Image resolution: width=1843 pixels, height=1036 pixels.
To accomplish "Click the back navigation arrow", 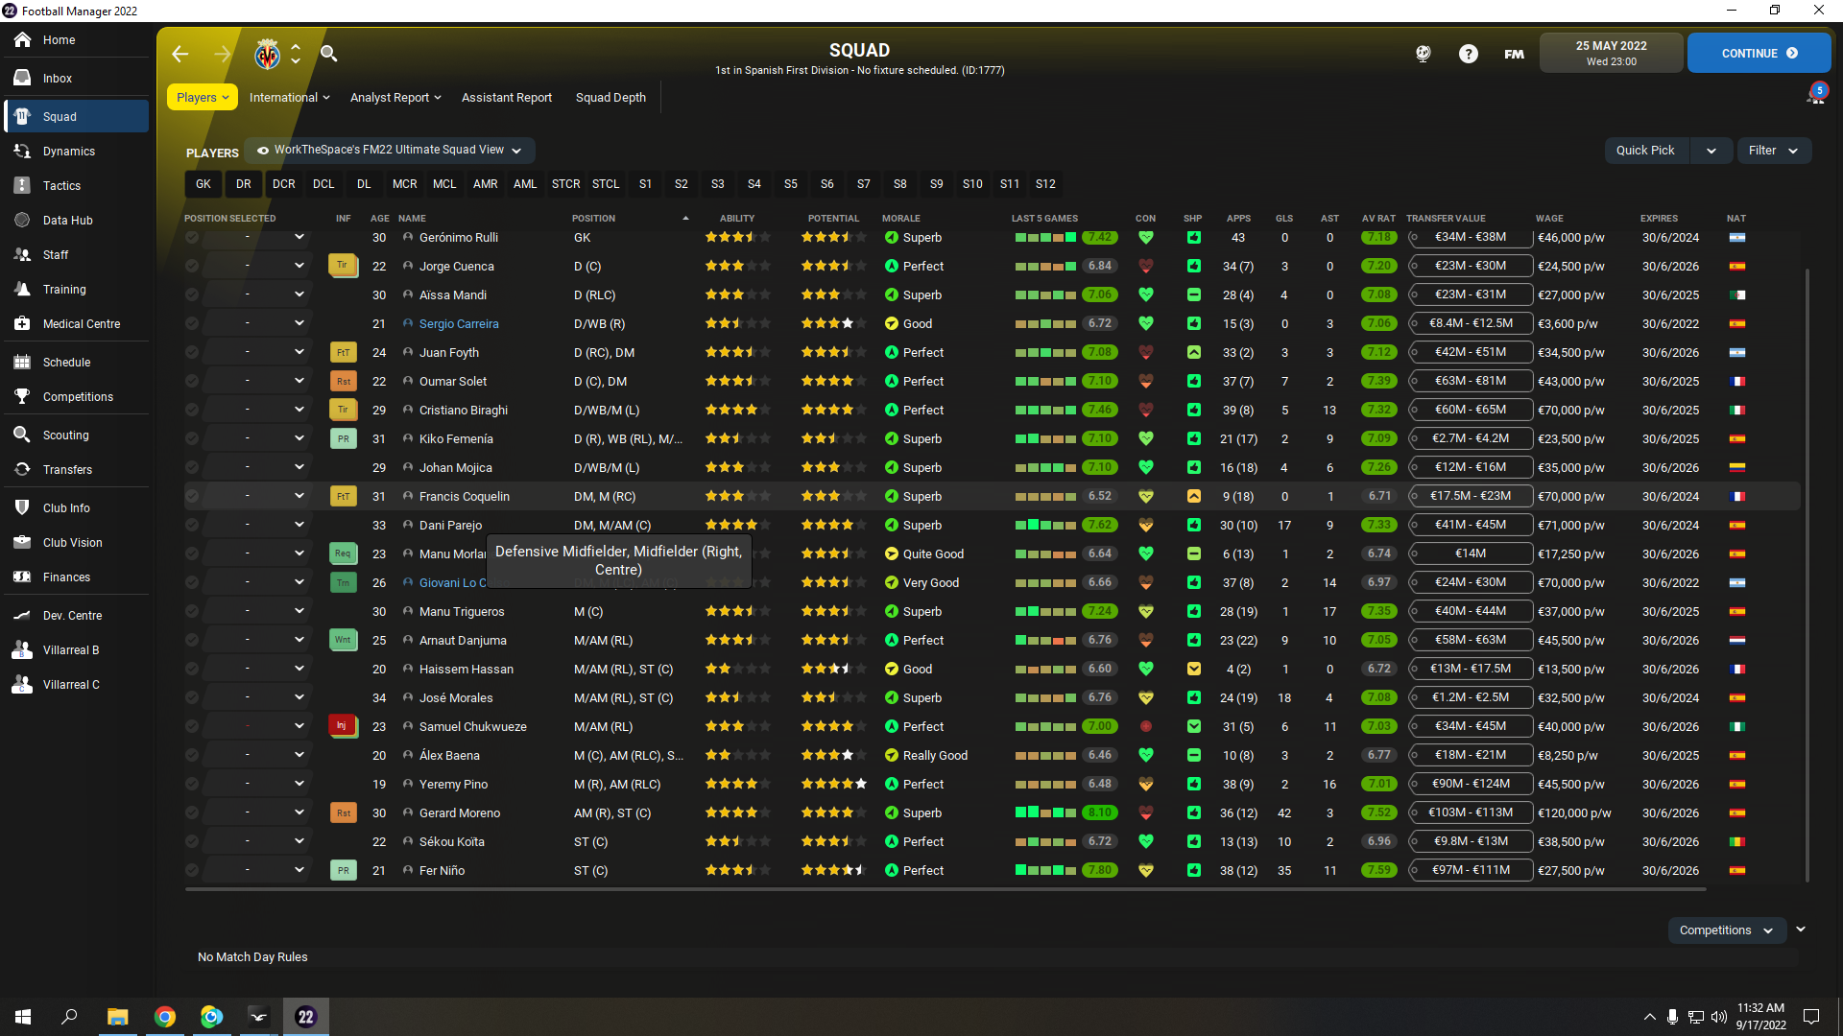I will [x=180, y=55].
